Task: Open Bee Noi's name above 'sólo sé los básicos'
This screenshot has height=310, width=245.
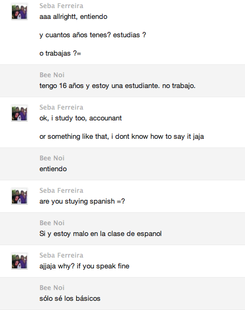Action: (52, 288)
